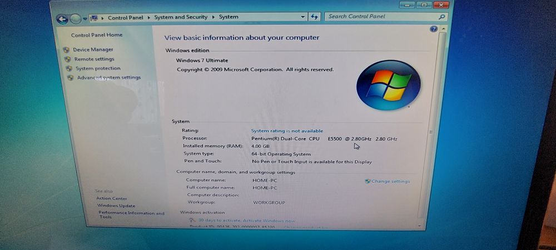The width and height of the screenshot is (556, 250).
Task: Open the Change settings link
Action: click(x=390, y=181)
